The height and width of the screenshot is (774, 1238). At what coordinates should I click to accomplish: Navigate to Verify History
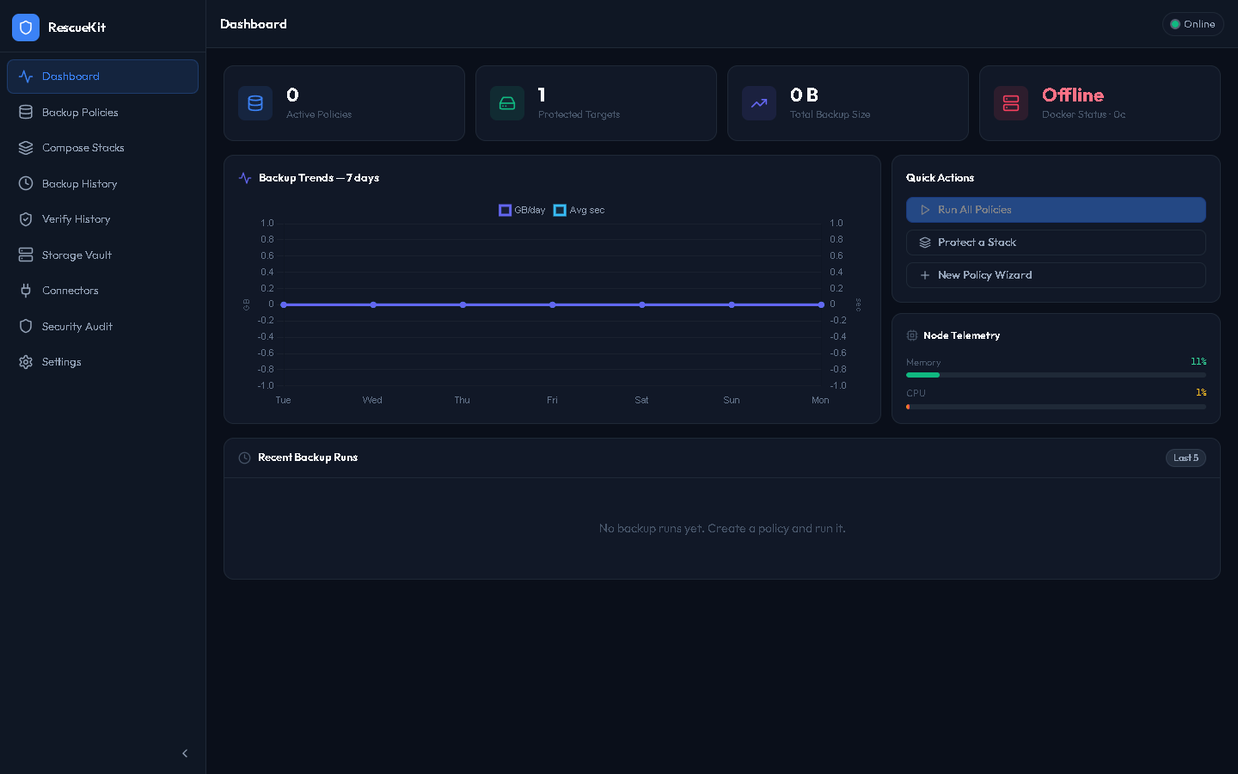(x=102, y=219)
